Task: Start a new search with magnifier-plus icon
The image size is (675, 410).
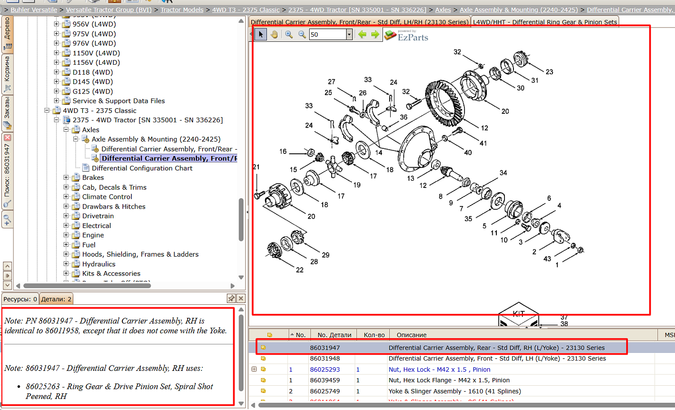Action: tap(7, 220)
